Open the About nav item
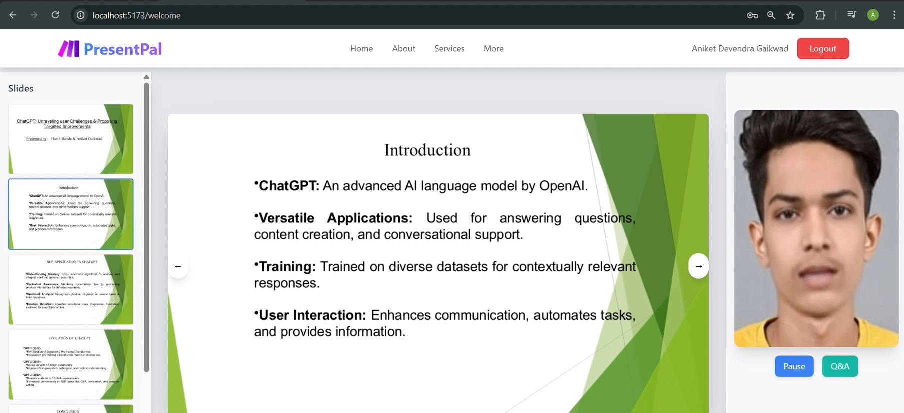 coord(404,48)
